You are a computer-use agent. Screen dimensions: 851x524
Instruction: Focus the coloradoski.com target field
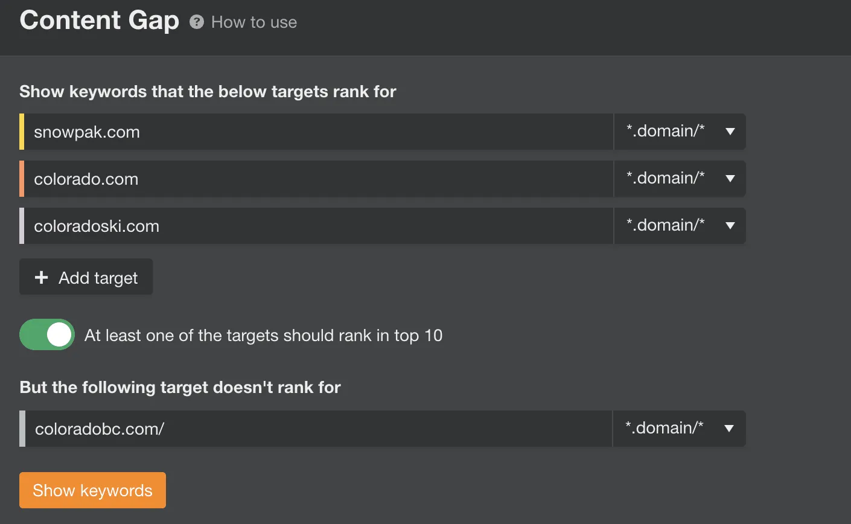[317, 226]
